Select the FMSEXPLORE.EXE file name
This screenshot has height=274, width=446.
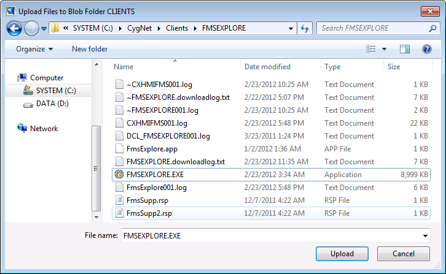155,175
